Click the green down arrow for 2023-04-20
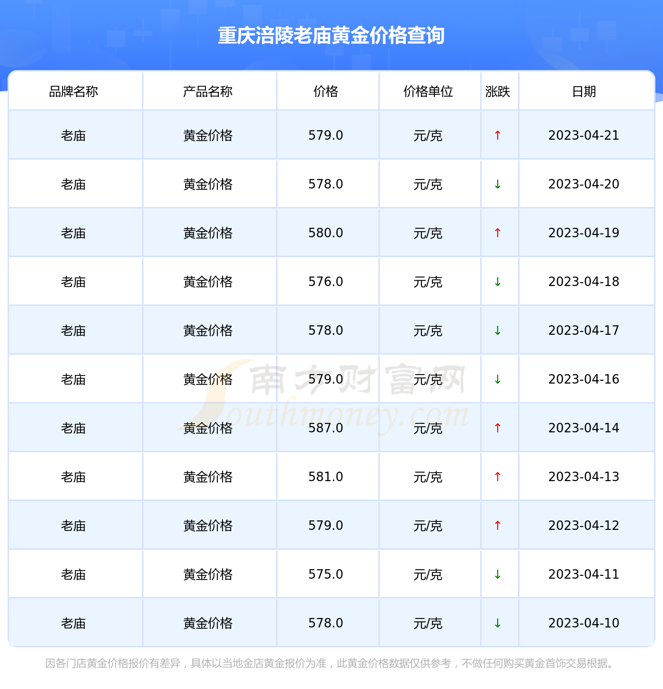The height and width of the screenshot is (689, 663). [x=498, y=184]
